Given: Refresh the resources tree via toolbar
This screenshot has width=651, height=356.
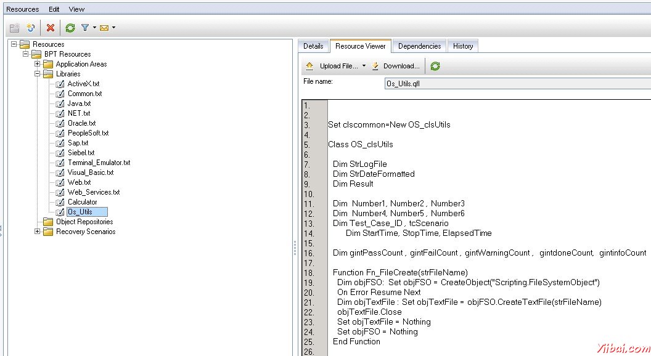Looking at the screenshot, I should [70, 28].
